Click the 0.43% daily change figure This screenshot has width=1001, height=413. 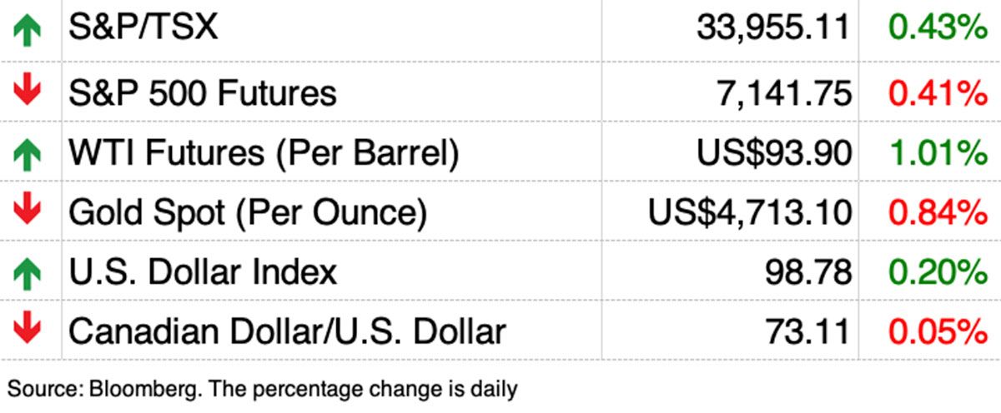tap(938, 31)
